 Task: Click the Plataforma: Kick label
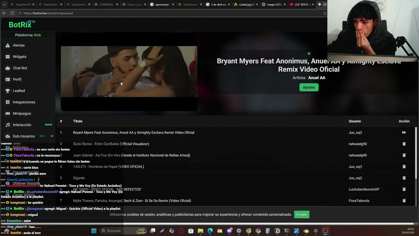tap(28, 35)
